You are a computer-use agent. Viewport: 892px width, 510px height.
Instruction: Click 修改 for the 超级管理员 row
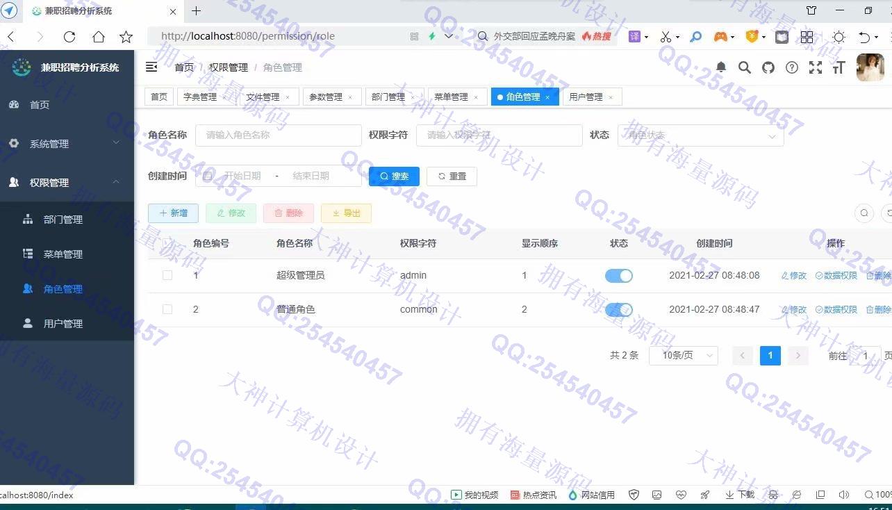(794, 276)
